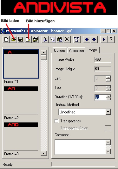Enable the Transparency checkbox
The height and width of the screenshot is (169, 118).
coord(56,121)
